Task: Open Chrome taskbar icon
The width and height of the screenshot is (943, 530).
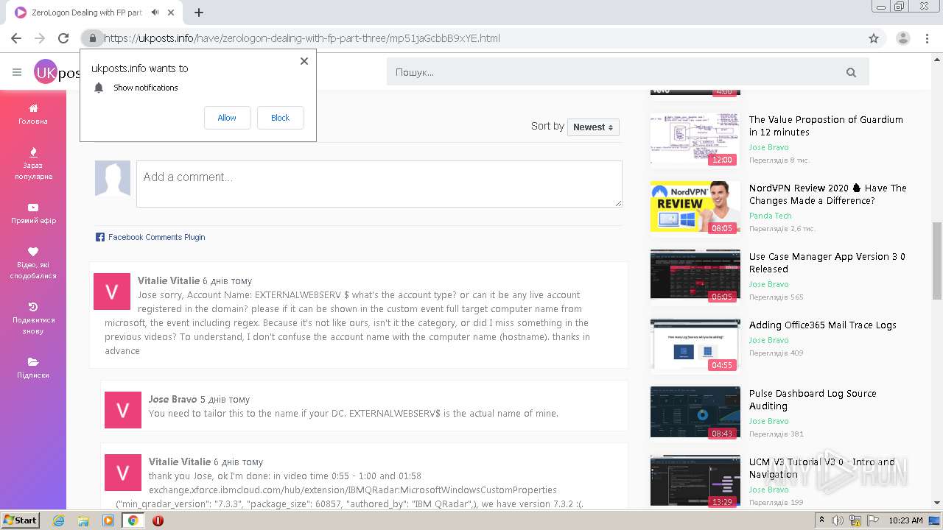Action: pyautogui.click(x=133, y=520)
